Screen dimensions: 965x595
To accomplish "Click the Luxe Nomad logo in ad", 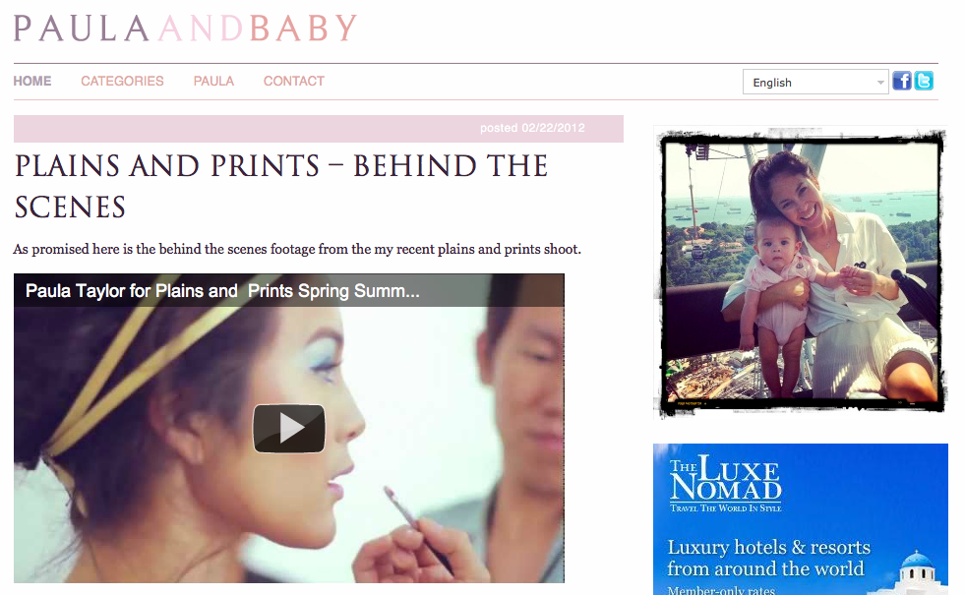I will point(725,484).
